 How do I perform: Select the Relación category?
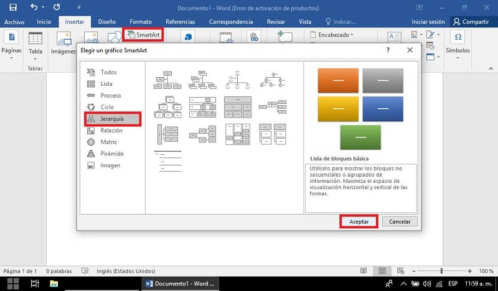pos(113,131)
